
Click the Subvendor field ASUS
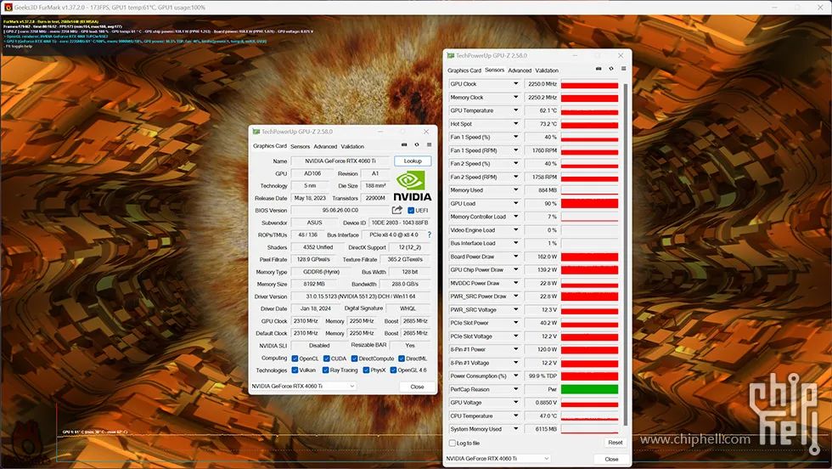point(314,223)
